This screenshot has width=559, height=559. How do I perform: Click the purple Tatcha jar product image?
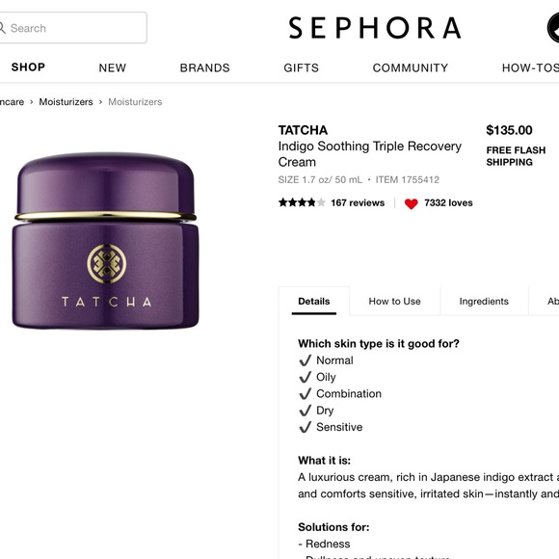click(105, 241)
